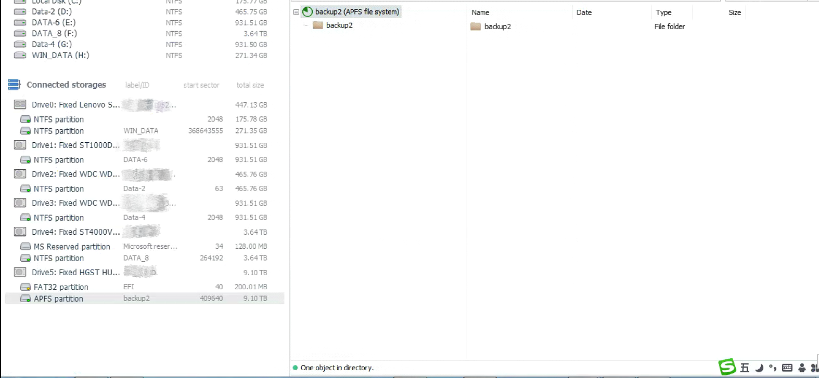Click the 'start sector' column label
Viewport: 819px width, 378px height.
(201, 85)
